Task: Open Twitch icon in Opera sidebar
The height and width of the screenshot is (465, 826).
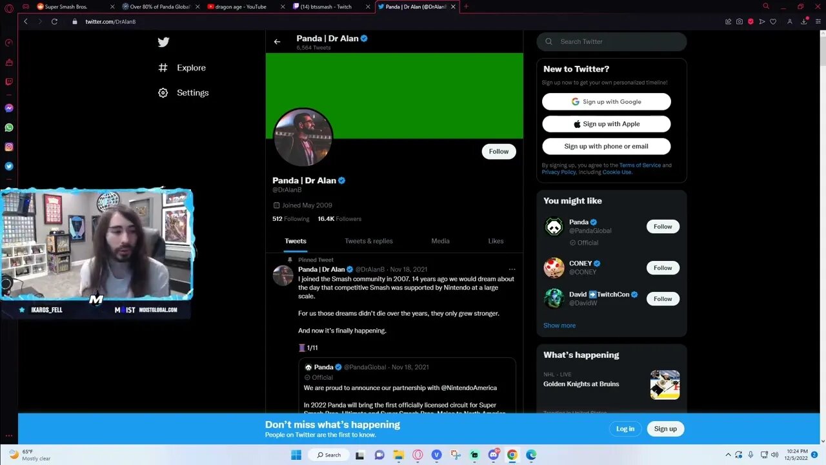Action: click(x=9, y=82)
